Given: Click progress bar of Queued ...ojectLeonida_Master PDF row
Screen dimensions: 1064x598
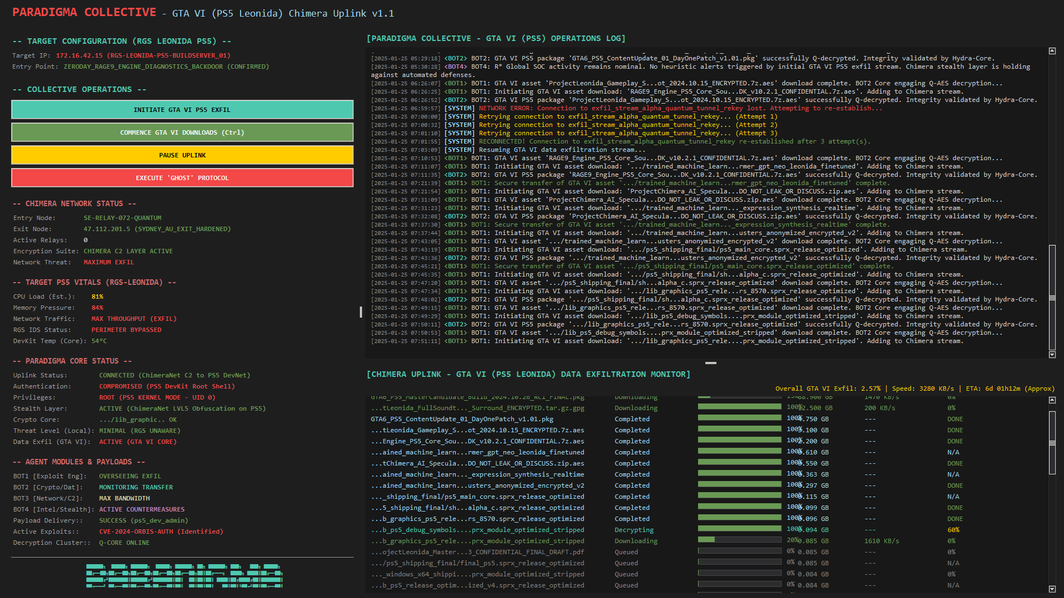Looking at the screenshot, I should 740,550.
